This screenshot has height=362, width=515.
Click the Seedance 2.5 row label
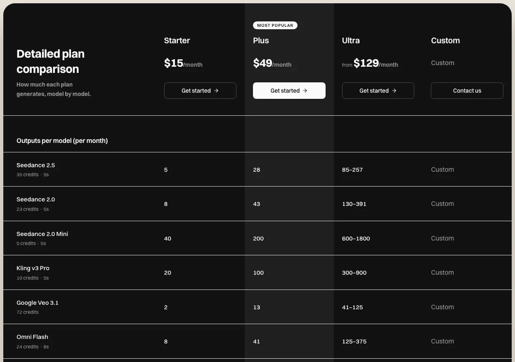35,165
